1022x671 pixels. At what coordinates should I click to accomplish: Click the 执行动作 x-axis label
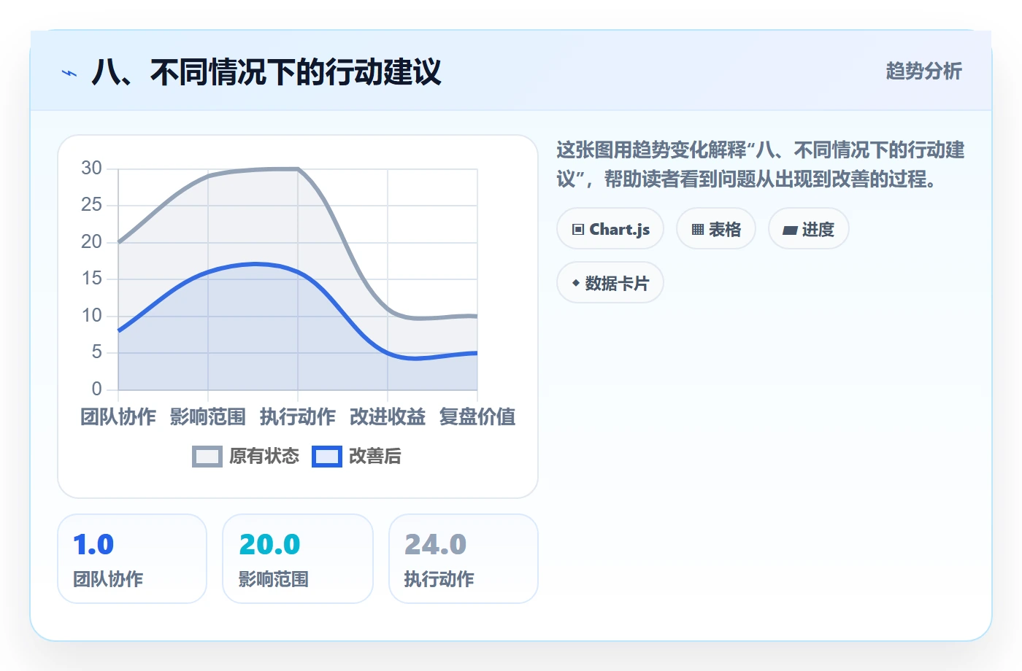[x=298, y=416]
